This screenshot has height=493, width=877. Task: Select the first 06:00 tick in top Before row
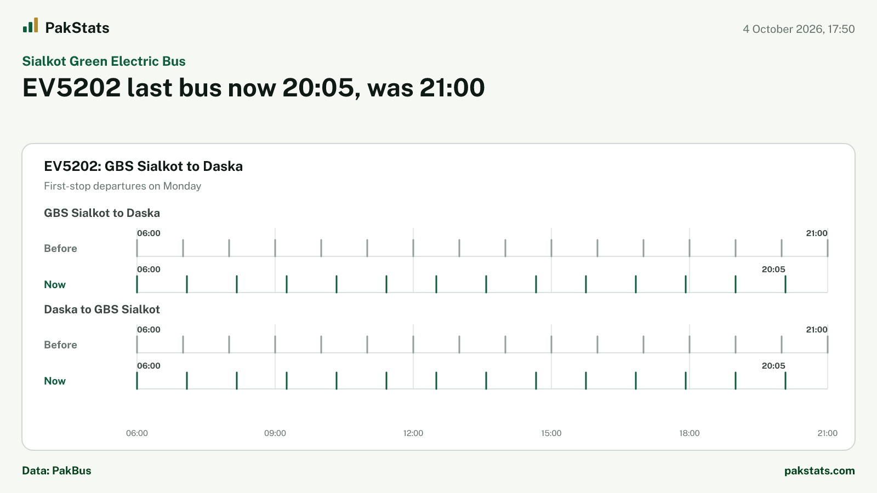point(137,248)
